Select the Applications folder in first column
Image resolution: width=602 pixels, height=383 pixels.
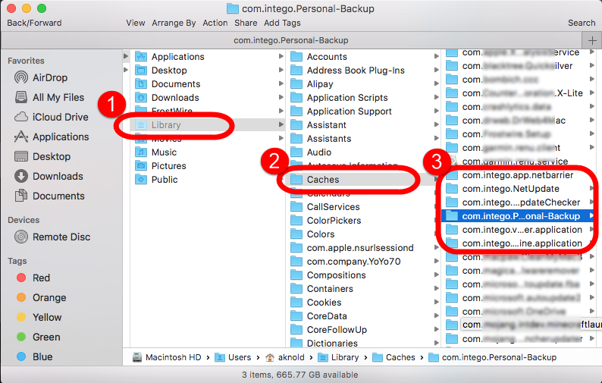click(170, 56)
